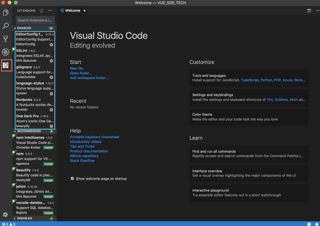Install the vscode-database extension

pyautogui.click(x=48, y=213)
